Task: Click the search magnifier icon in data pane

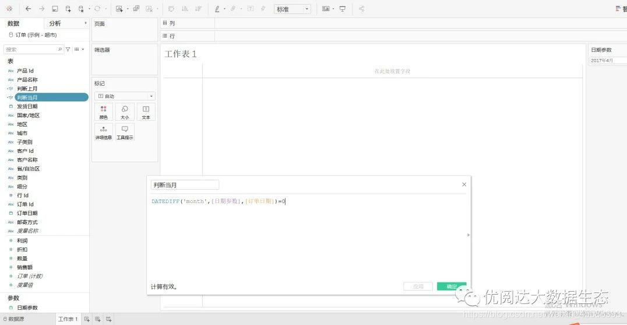Action: (x=60, y=49)
